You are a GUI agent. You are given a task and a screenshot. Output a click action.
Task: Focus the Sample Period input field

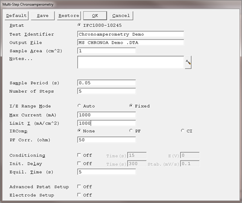tap(106, 83)
